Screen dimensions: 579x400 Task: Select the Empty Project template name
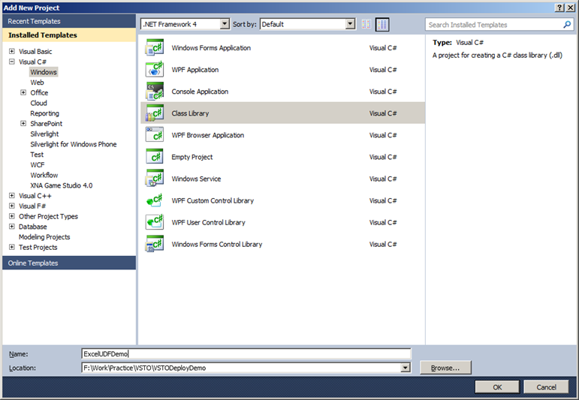(192, 157)
